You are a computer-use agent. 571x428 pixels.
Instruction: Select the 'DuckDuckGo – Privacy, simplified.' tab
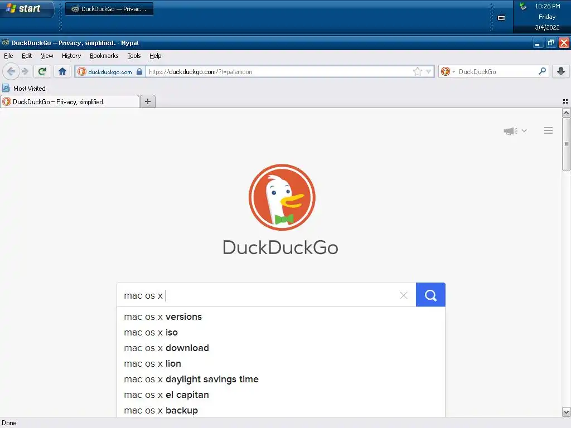70,102
